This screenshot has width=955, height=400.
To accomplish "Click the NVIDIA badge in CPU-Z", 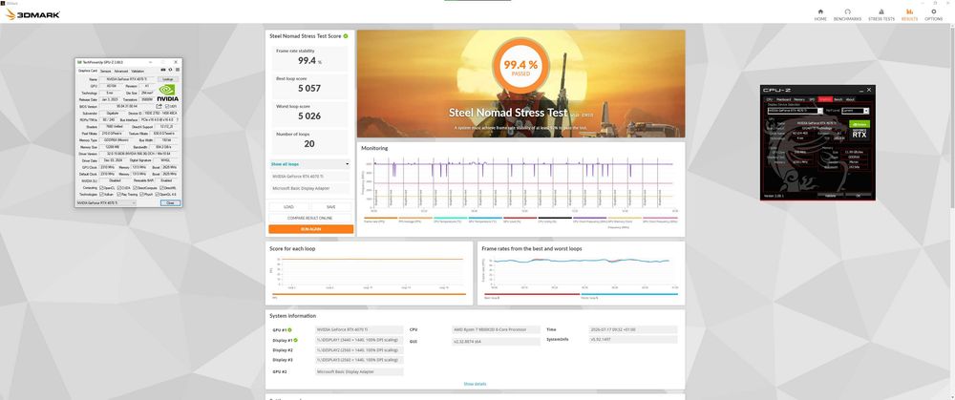I will point(859,124).
